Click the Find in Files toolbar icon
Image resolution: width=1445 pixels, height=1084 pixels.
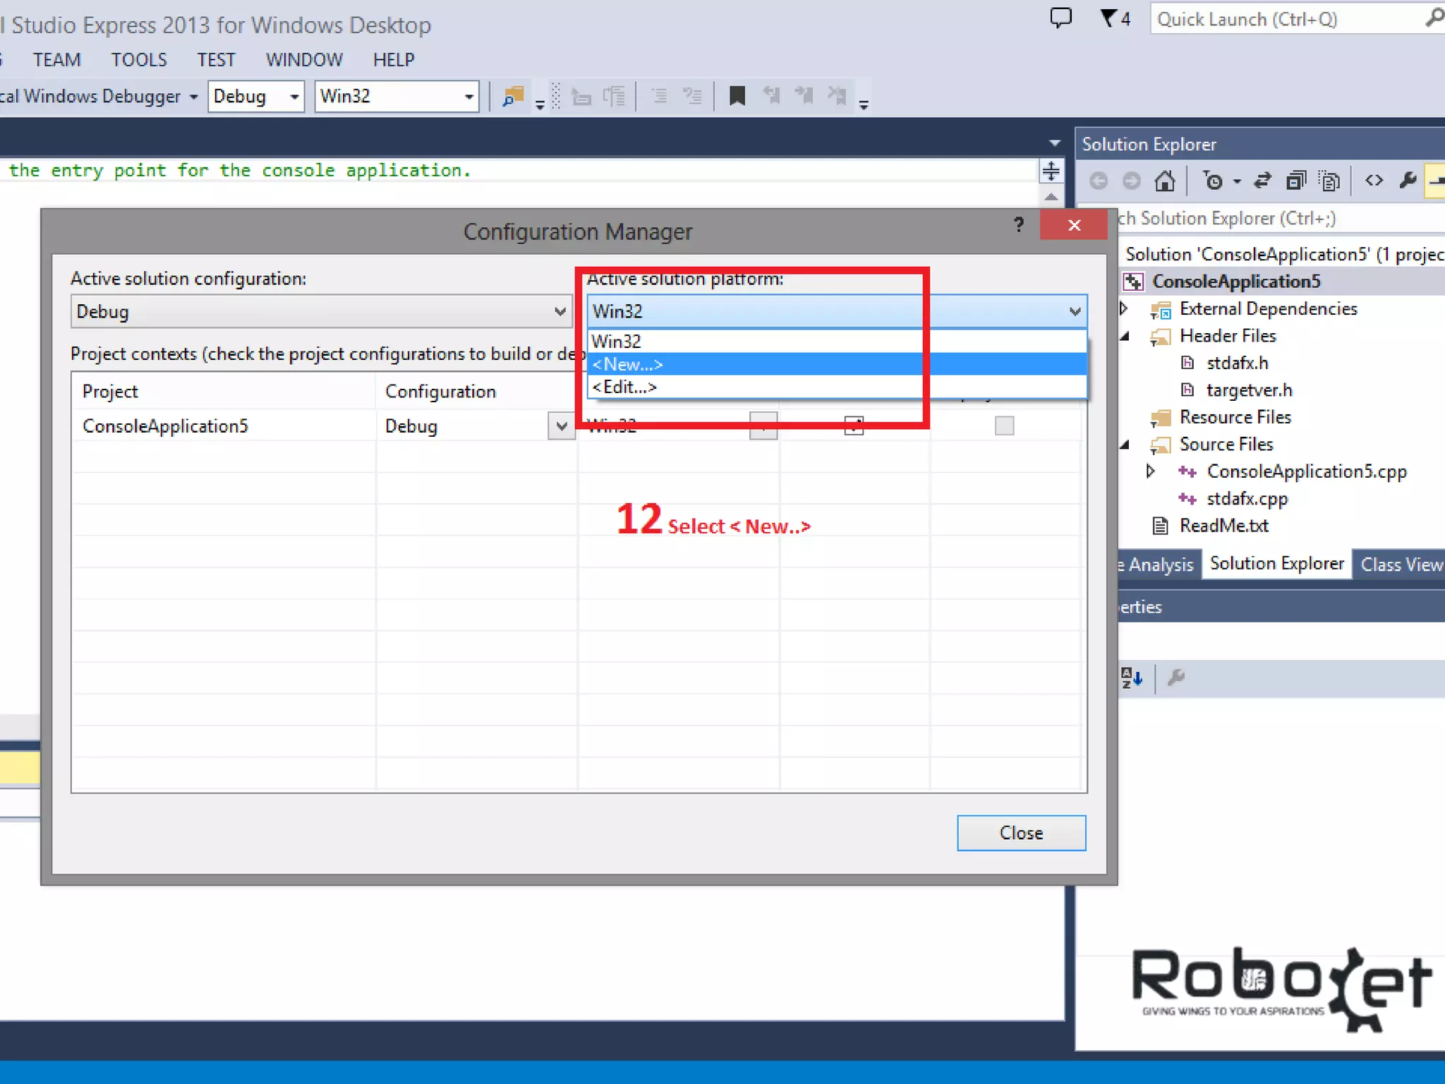click(513, 96)
